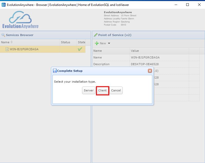205x163 pixels.
Task: Click the Description row label
Action: [x=101, y=64]
